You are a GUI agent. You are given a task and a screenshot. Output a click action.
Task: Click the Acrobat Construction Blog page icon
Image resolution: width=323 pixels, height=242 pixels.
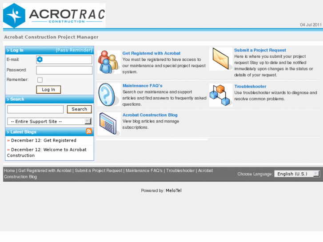(x=109, y=124)
